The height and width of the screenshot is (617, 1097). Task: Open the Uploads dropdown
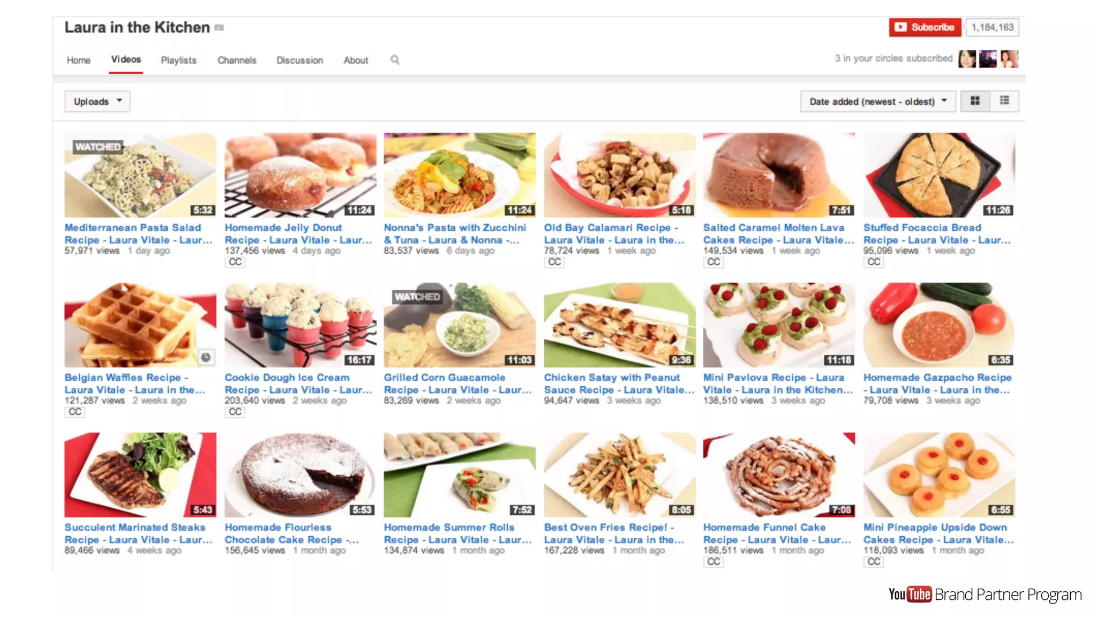click(97, 101)
